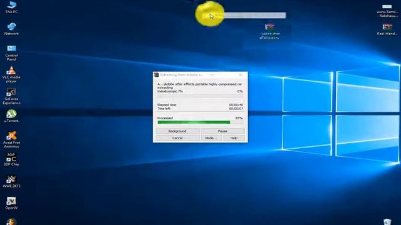Launch 3DP Chip desktop shortcut
This screenshot has height=225, width=401.
[11, 159]
